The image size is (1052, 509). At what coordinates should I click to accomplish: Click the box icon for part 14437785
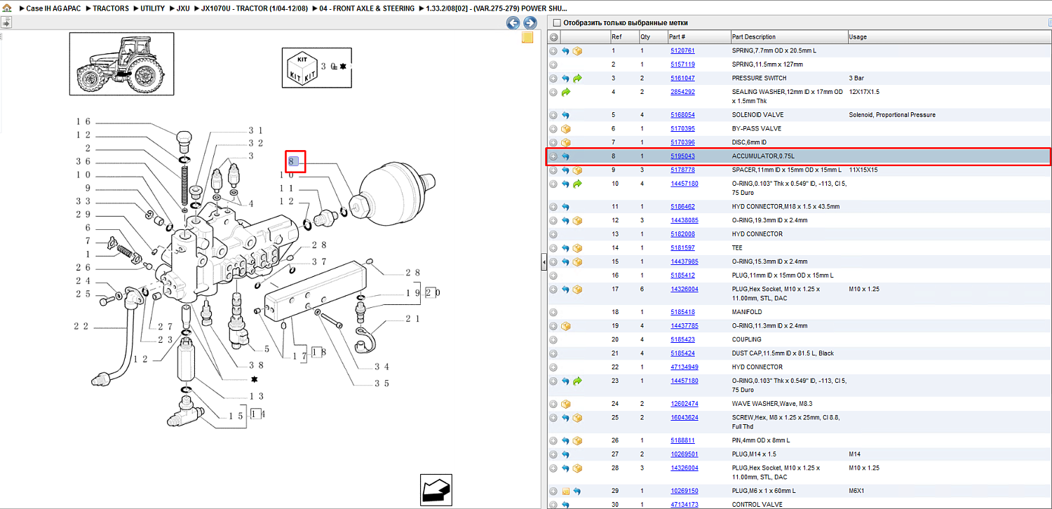click(565, 326)
